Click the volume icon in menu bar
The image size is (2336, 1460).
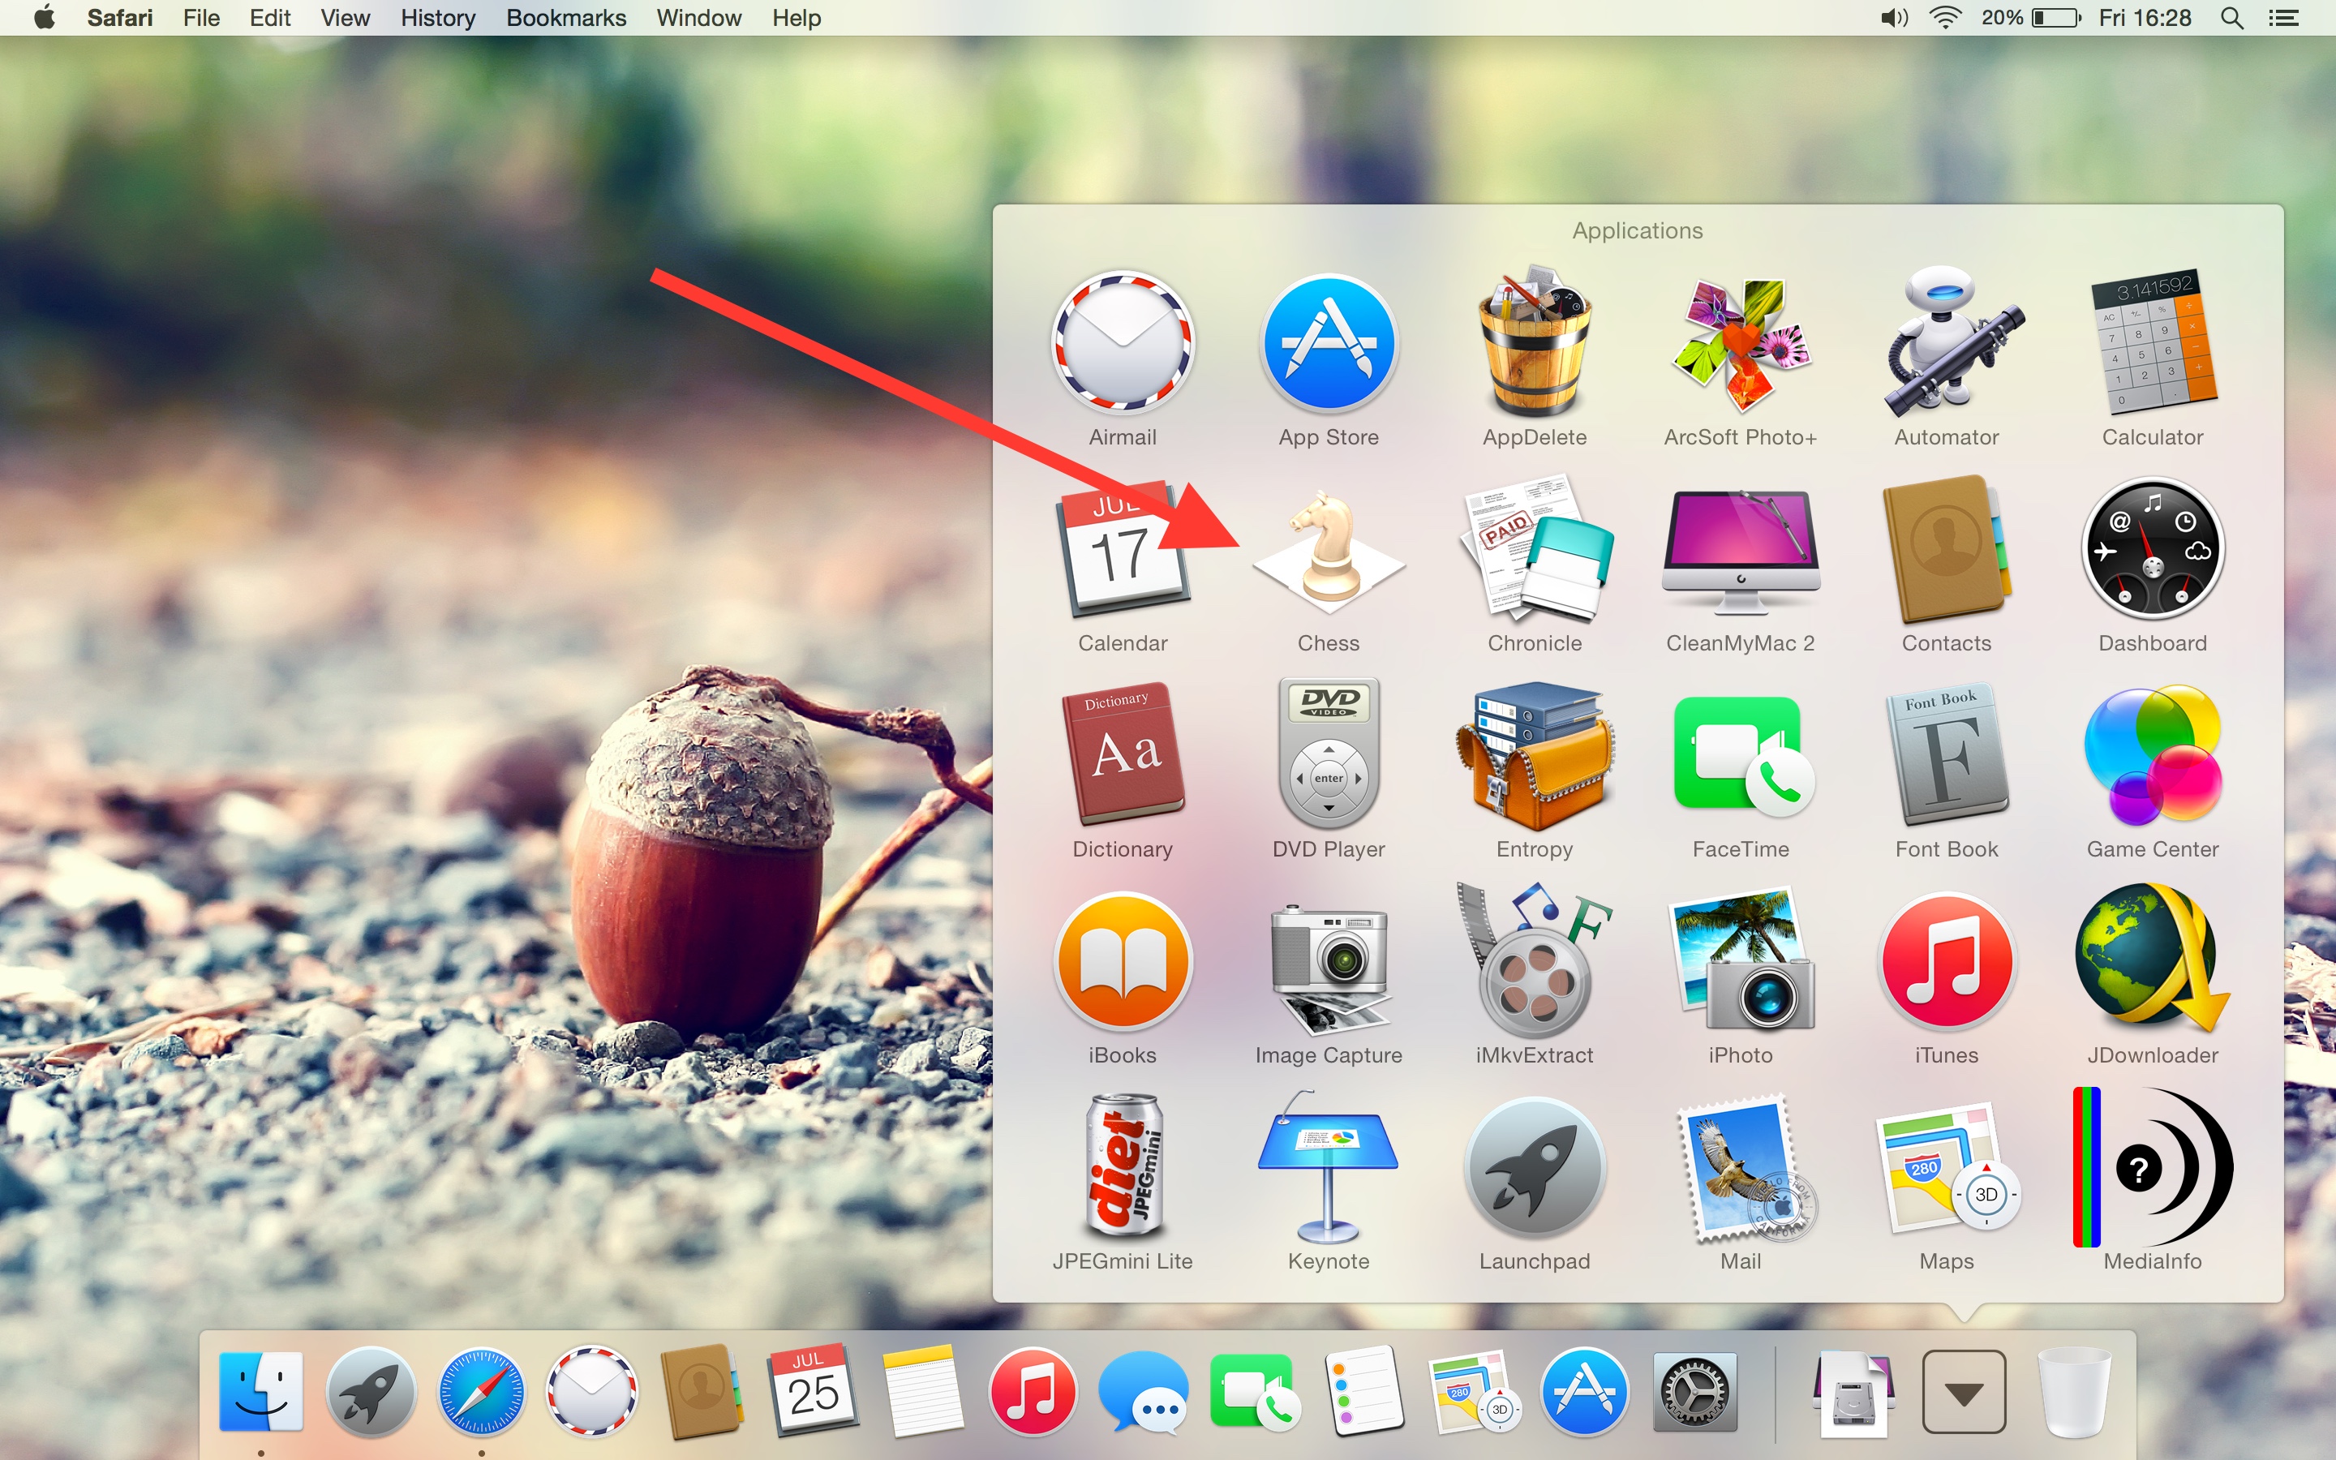click(x=1894, y=19)
